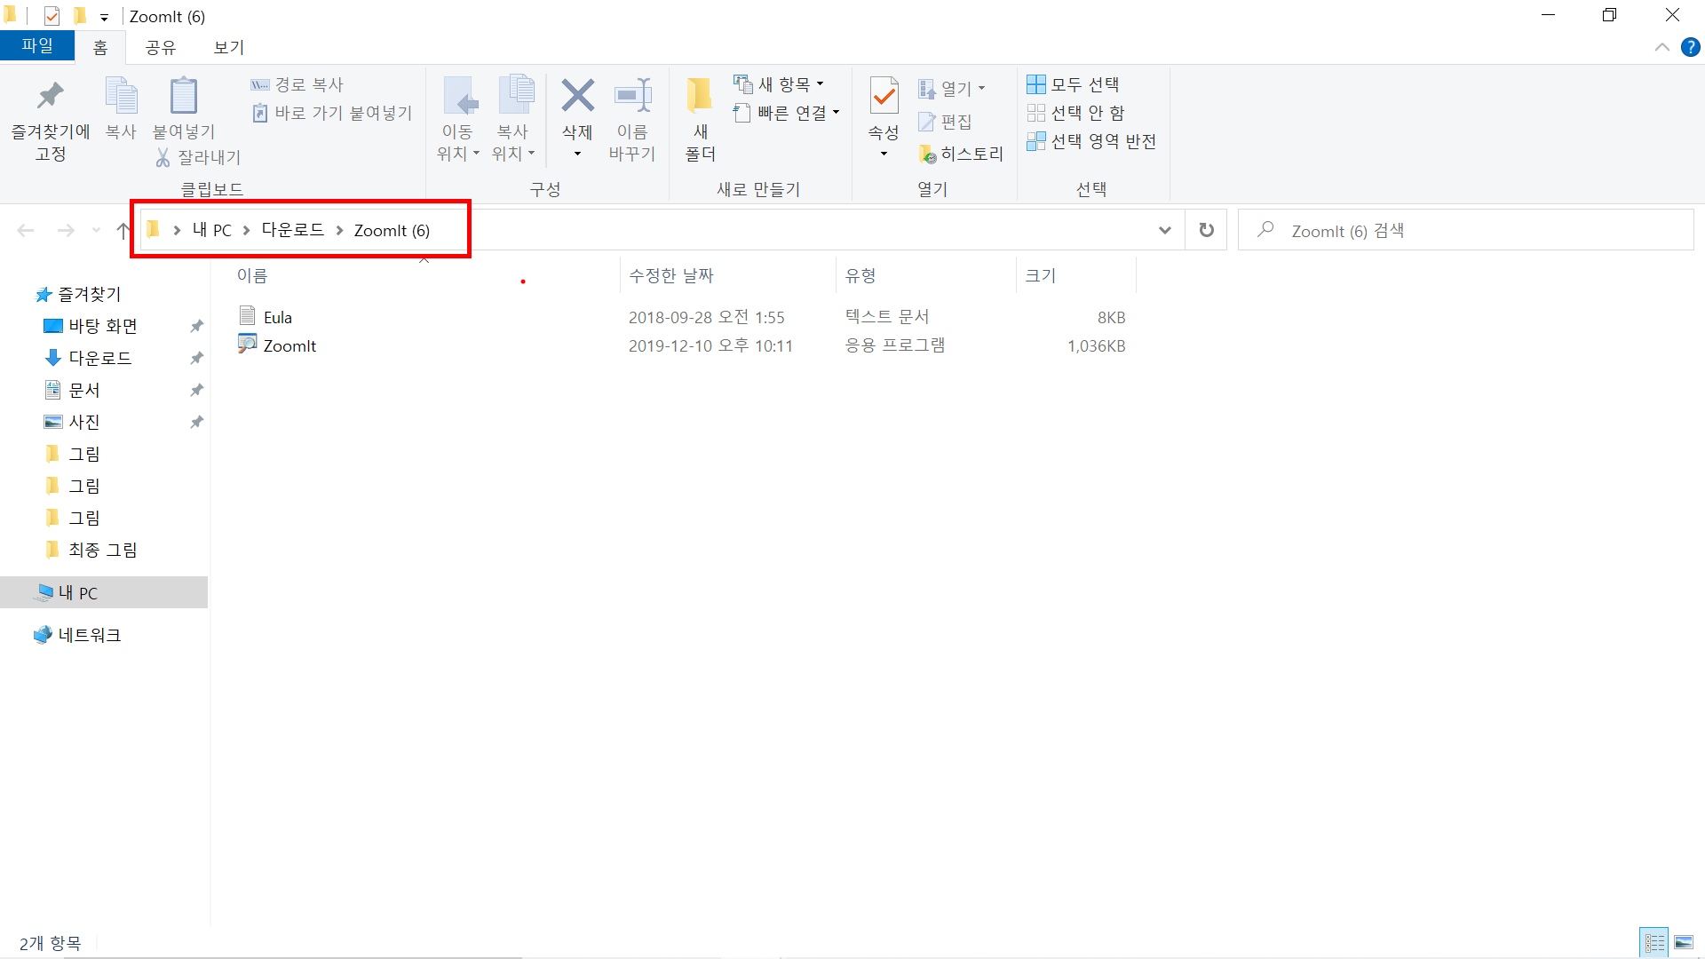Switch to the 홈 (Home) tab
Viewport: 1705px width, 959px height.
(x=100, y=47)
